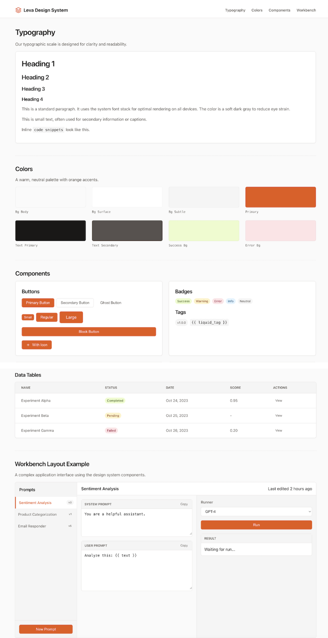Open the Colors nav link
Screen dimensions: 328x638
click(x=257, y=10)
